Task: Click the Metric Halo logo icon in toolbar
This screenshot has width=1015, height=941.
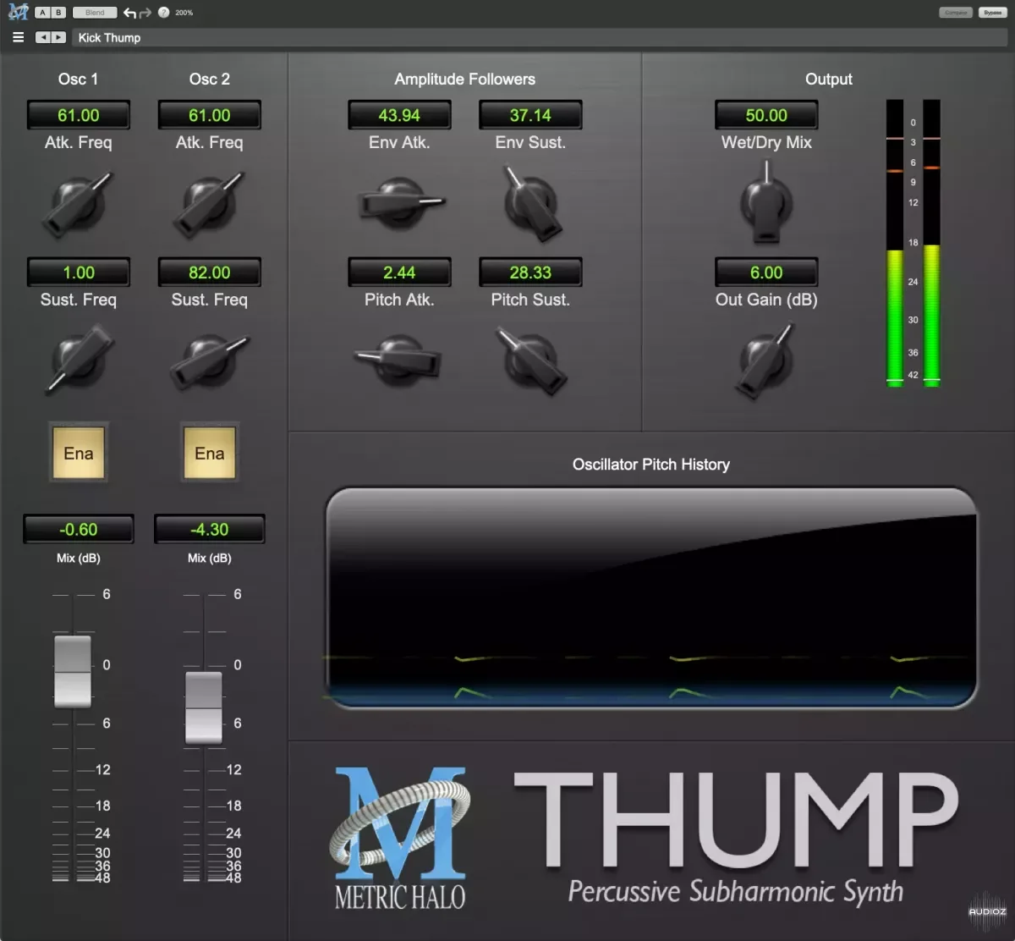Action: coord(18,12)
